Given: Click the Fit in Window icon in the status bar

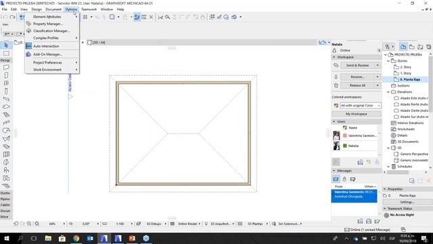Looking at the screenshot, I should pos(37,224).
